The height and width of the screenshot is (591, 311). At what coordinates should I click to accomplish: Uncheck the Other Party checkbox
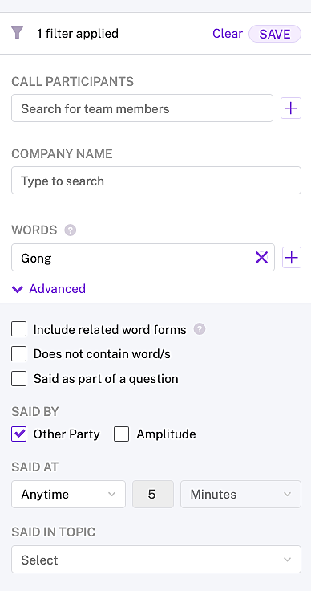[x=18, y=434]
